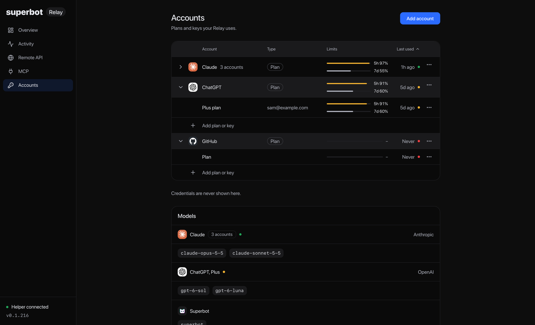The width and height of the screenshot is (535, 325).
Task: Open more options for the Claude row
Action: point(429,65)
